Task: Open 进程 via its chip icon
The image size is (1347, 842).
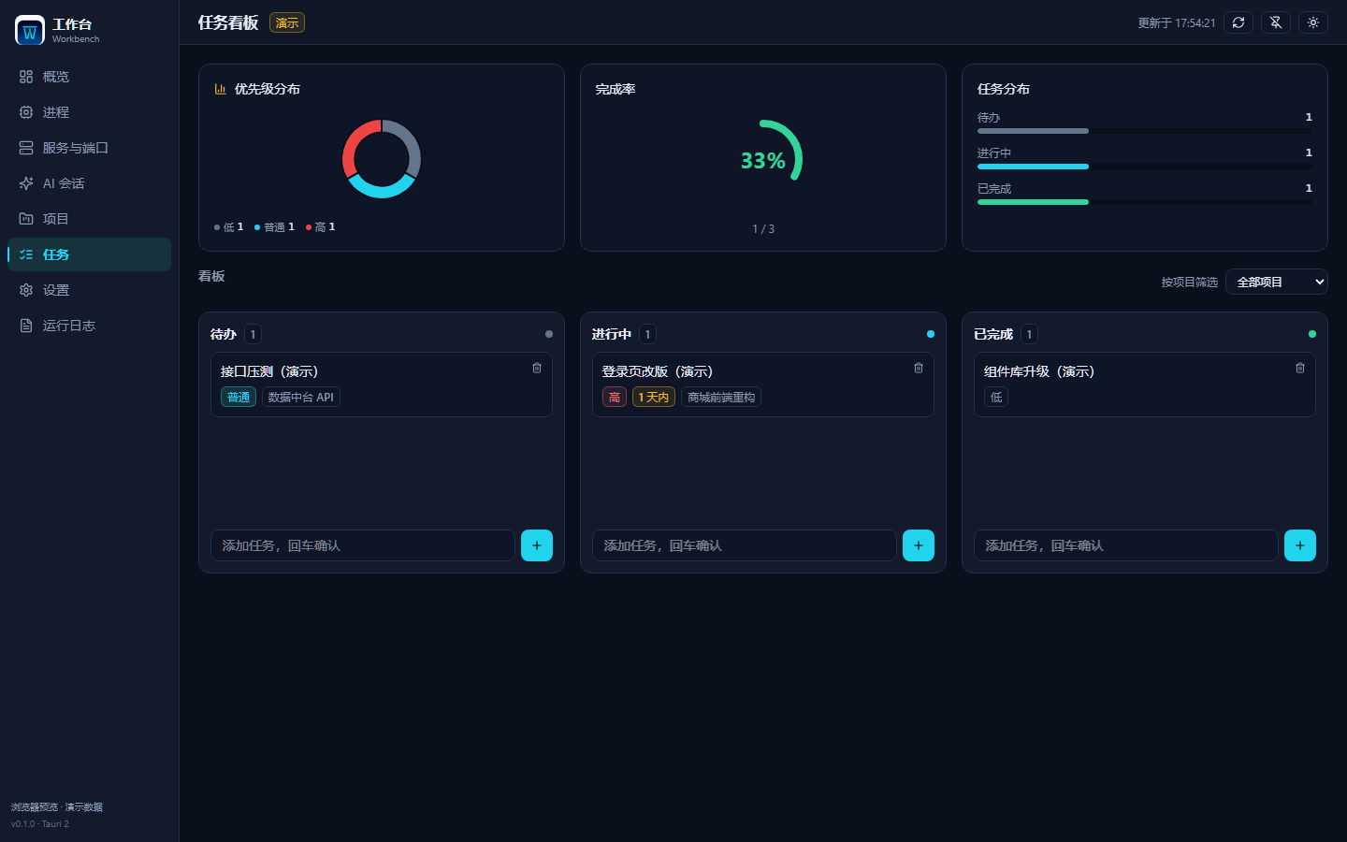Action: [26, 112]
